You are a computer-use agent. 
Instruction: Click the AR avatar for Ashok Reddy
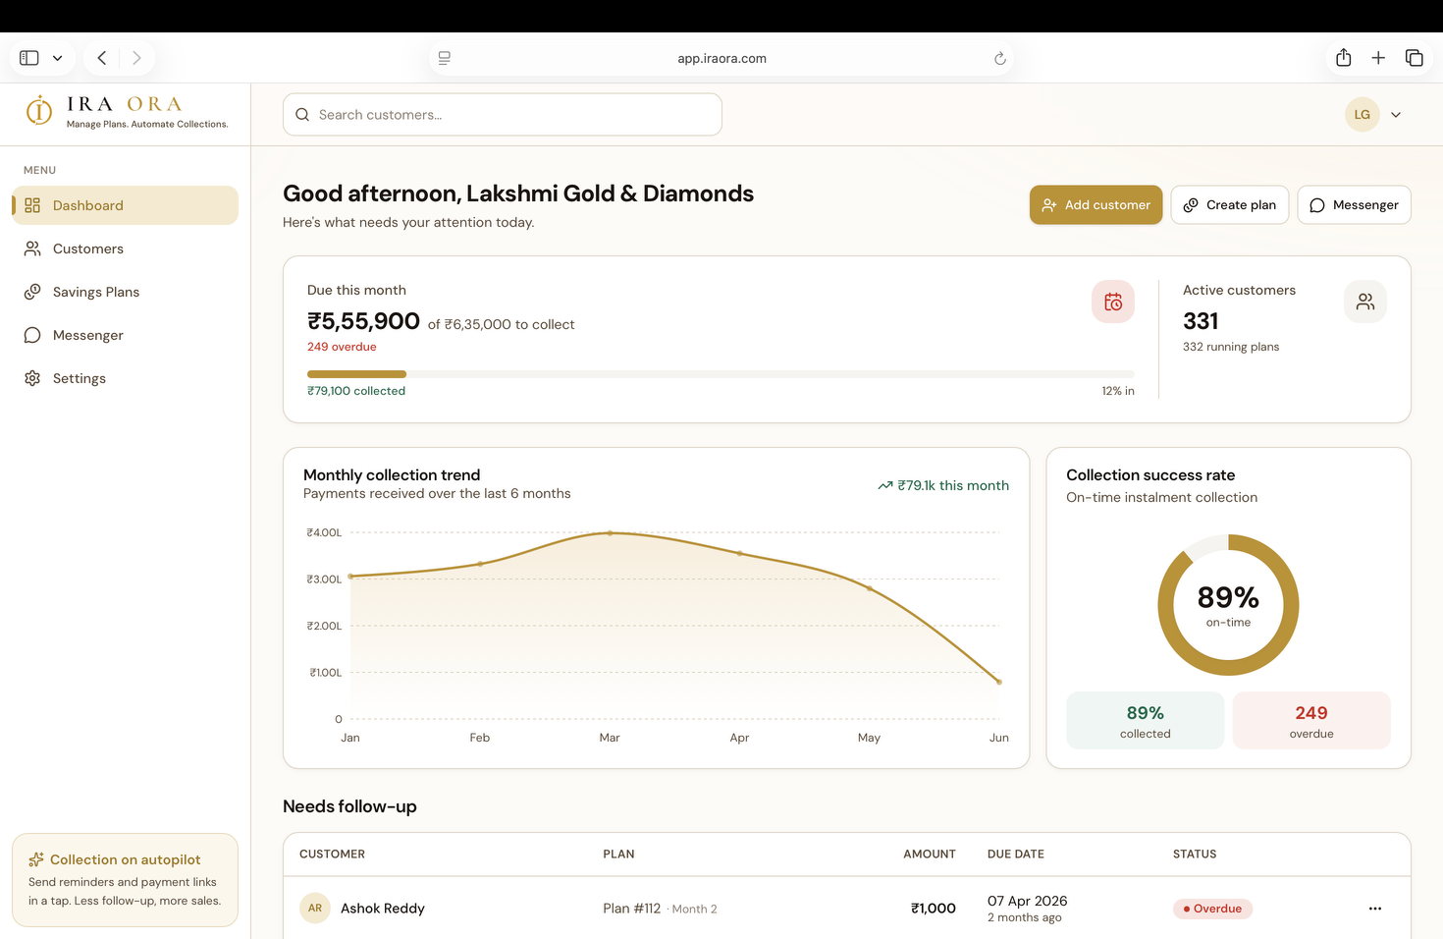[315, 909]
